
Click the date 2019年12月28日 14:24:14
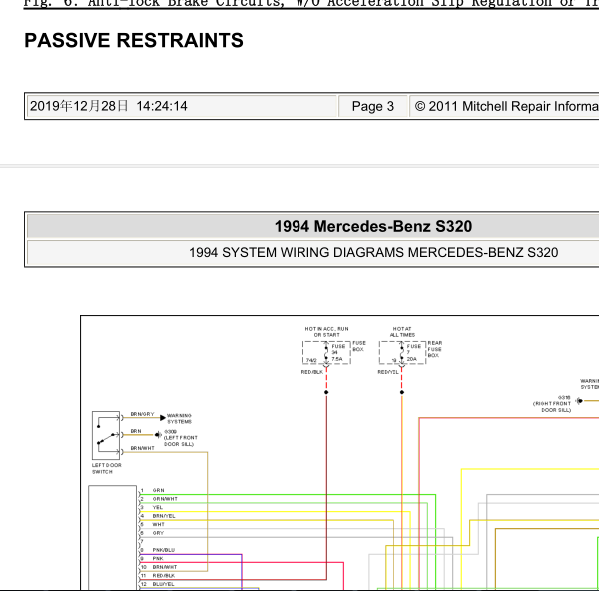(x=109, y=106)
